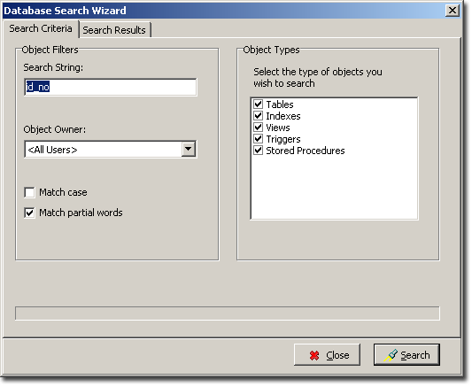Uncheck Match partial words option
The image size is (472, 387).
point(29,213)
